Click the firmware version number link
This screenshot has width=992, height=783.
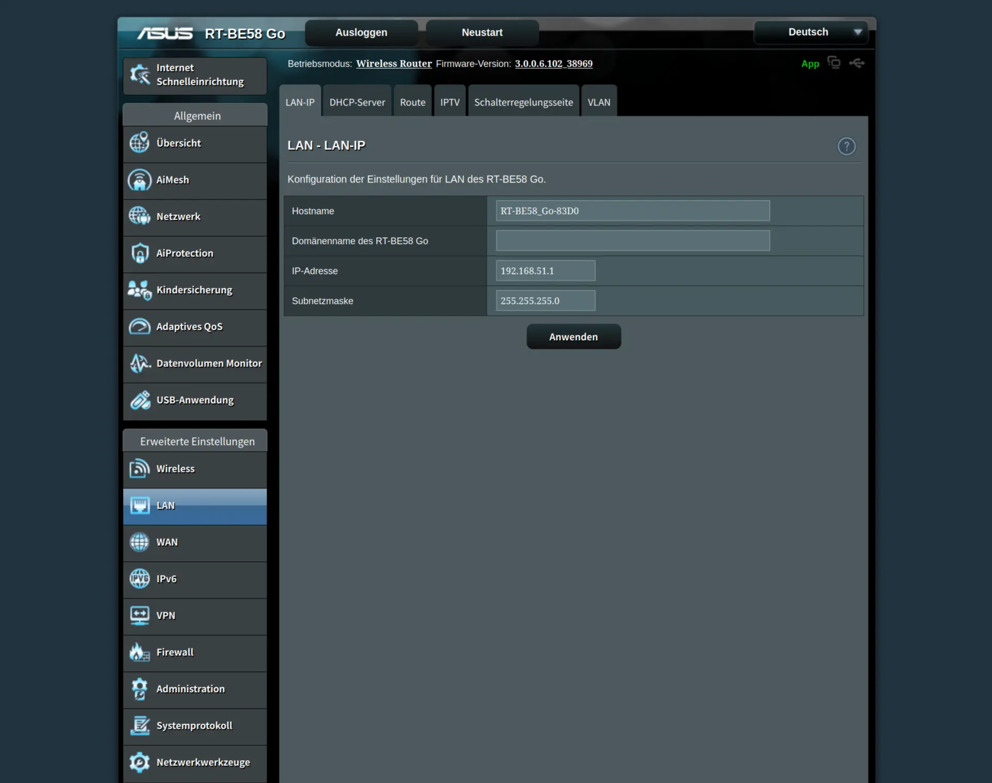[553, 64]
